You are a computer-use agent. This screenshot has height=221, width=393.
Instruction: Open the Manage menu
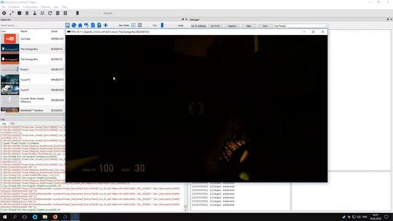[x=45, y=7]
